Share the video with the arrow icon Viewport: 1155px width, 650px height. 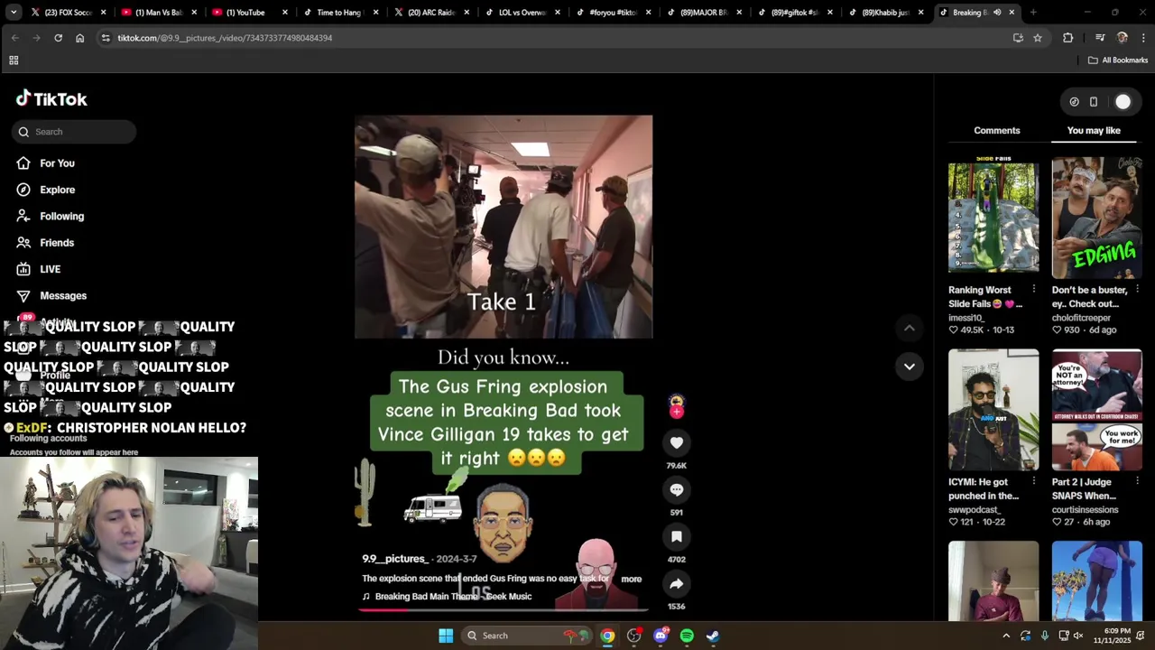pyautogui.click(x=677, y=583)
